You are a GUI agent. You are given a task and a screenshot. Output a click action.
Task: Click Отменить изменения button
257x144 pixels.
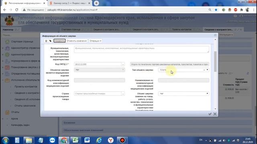coord(77,41)
